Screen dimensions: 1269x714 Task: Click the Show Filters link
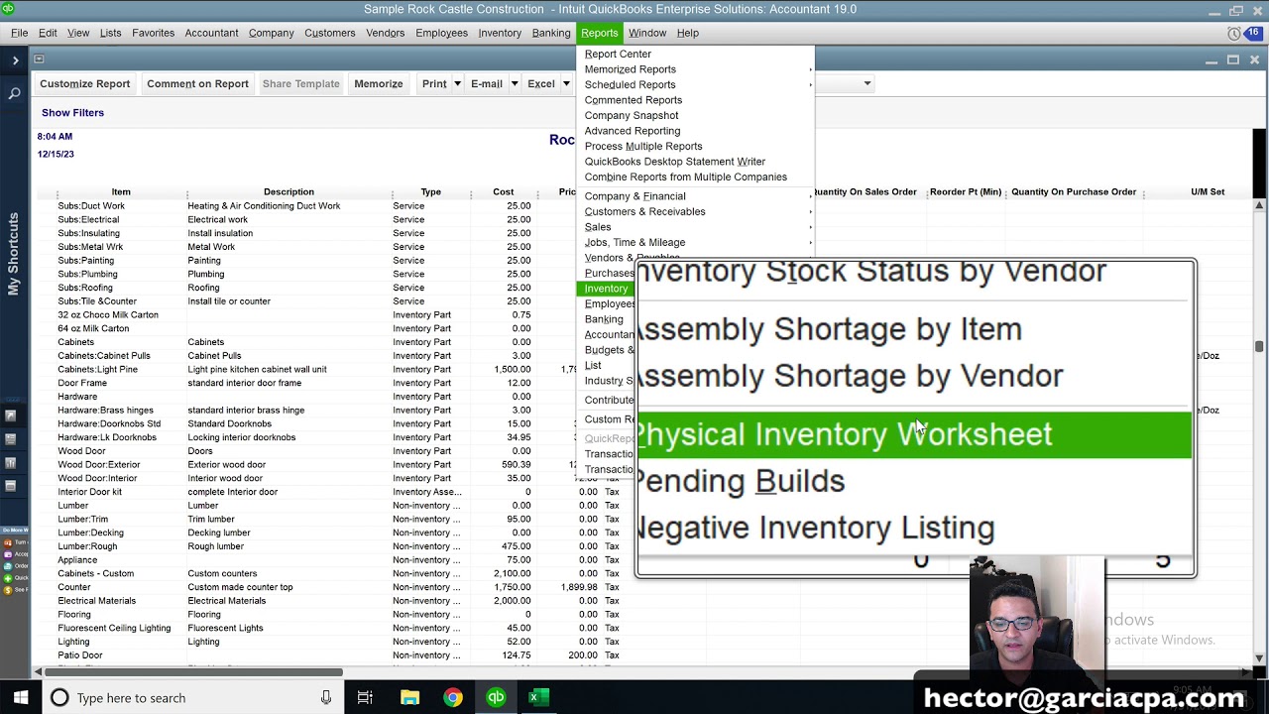72,113
